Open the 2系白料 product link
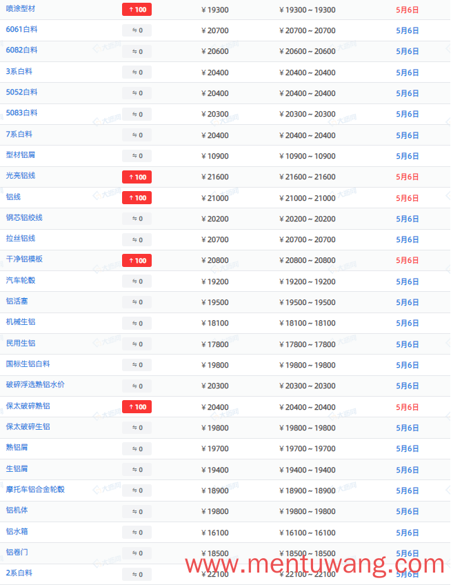This screenshot has height=585, width=451. click(x=19, y=573)
